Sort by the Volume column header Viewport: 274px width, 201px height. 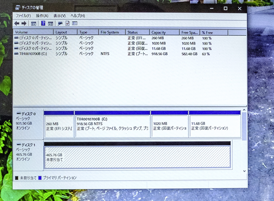[x=33, y=32]
